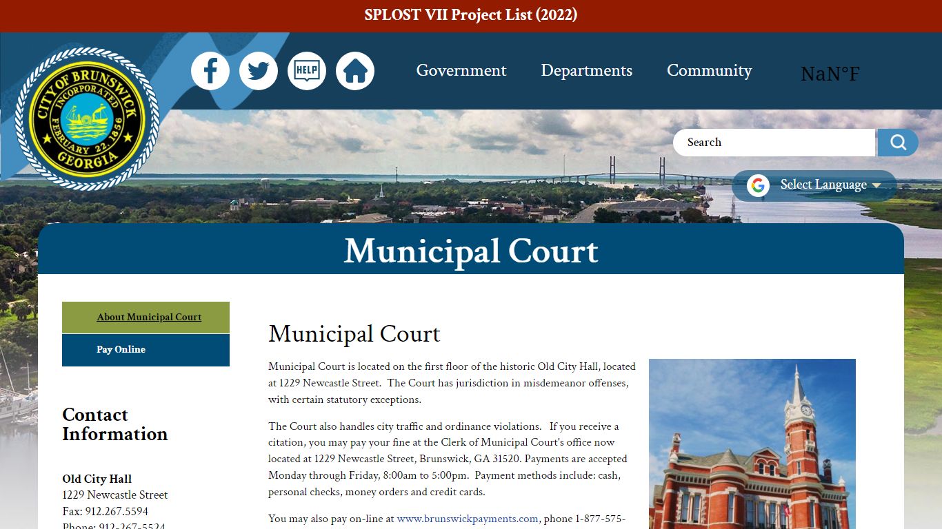Viewport: 942px width, 529px height.
Task: Click the 1229 Newcastle Street contact address
Action: pos(115,495)
